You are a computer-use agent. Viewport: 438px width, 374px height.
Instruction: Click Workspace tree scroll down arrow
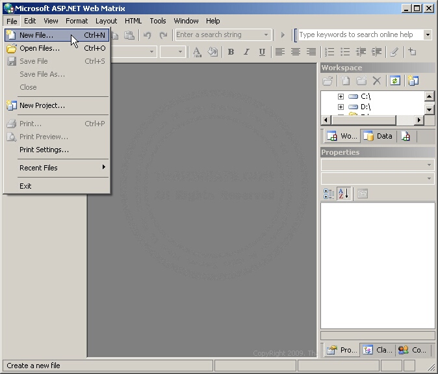(x=430, y=109)
